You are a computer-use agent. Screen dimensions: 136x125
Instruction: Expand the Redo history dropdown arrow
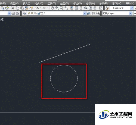[48, 8]
